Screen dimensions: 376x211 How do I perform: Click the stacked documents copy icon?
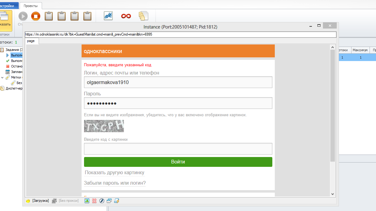click(144, 16)
